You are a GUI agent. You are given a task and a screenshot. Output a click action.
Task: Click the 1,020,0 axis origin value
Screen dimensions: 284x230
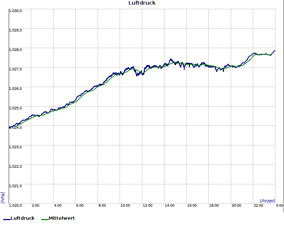coord(15,206)
